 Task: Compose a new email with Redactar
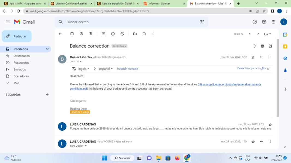point(17,36)
